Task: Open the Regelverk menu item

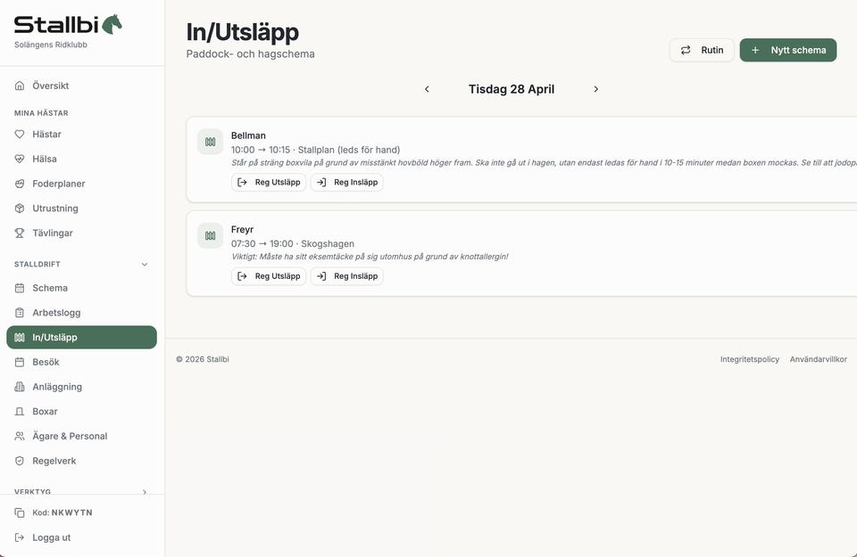Action: 81,461
